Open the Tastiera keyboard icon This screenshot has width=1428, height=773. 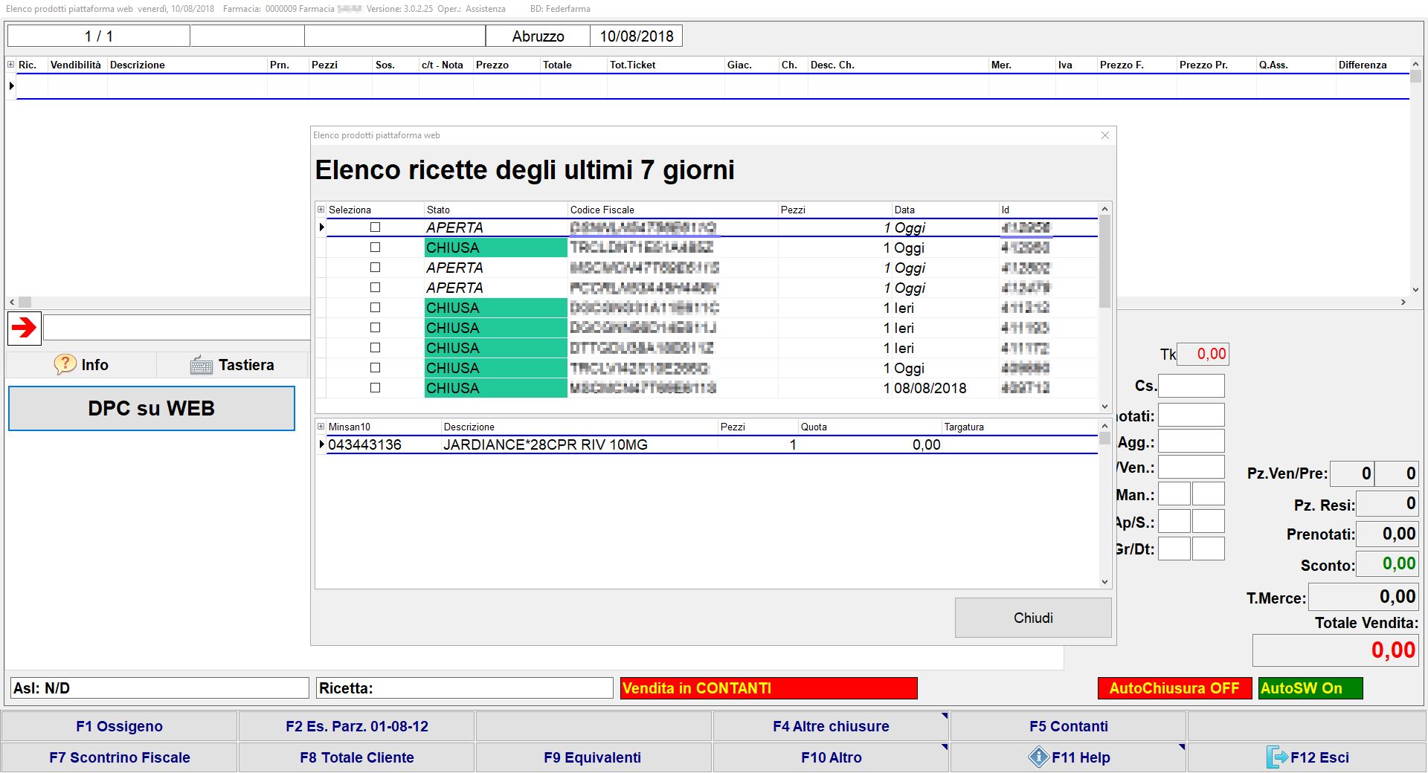click(201, 365)
